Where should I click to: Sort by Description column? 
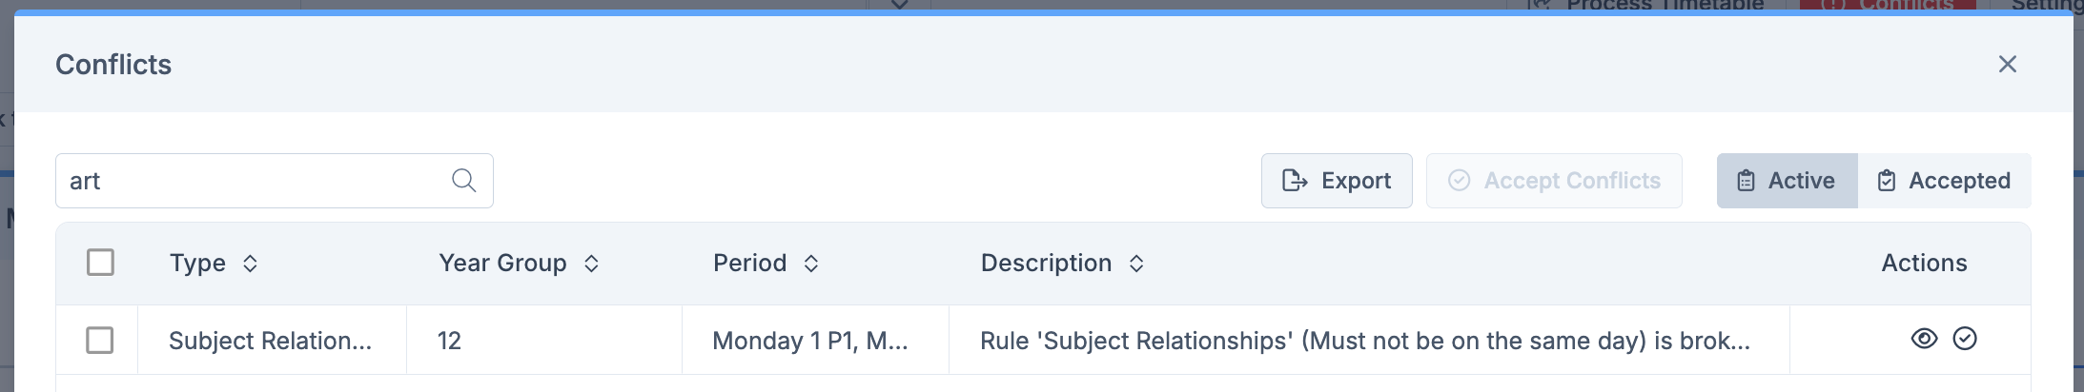[1136, 264]
